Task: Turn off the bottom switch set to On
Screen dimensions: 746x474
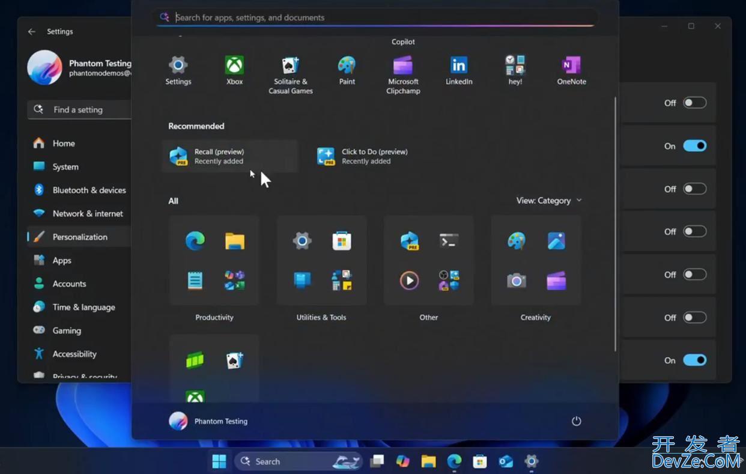Action: 694,360
